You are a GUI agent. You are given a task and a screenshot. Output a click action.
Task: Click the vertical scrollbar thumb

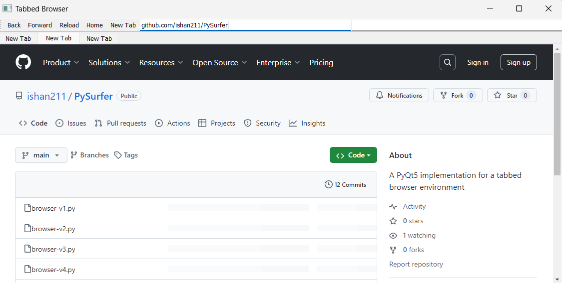click(557, 114)
